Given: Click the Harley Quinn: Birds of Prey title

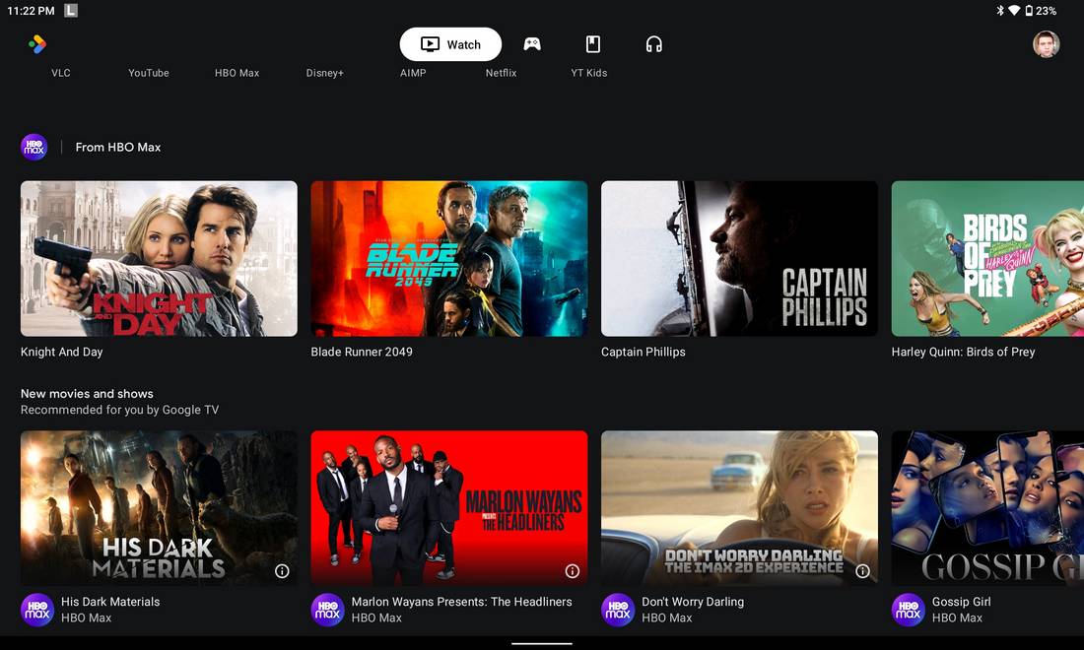Looking at the screenshot, I should point(963,352).
